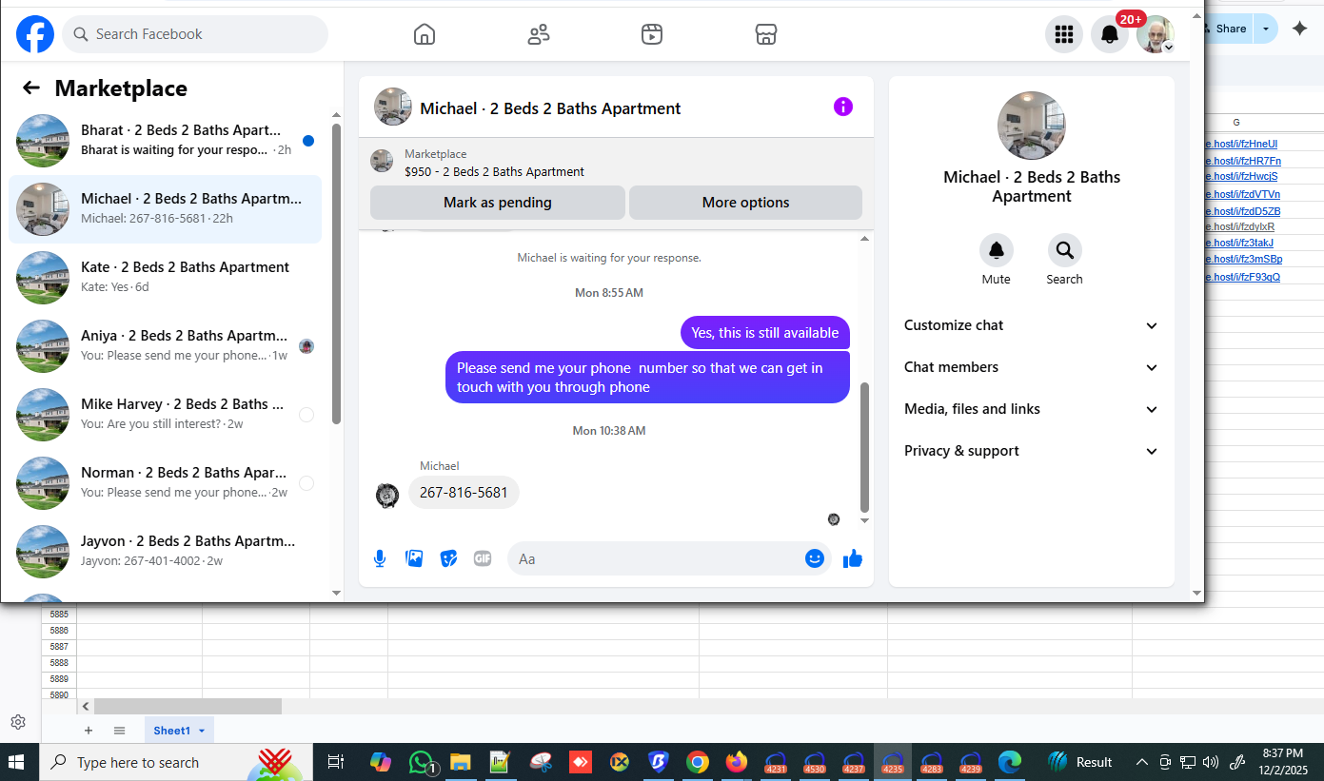Screen dimensions: 1324x781
Task: Click the Facebook logo icon
Action: (35, 34)
